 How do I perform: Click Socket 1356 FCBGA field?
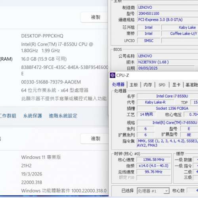[x=168, y=109]
